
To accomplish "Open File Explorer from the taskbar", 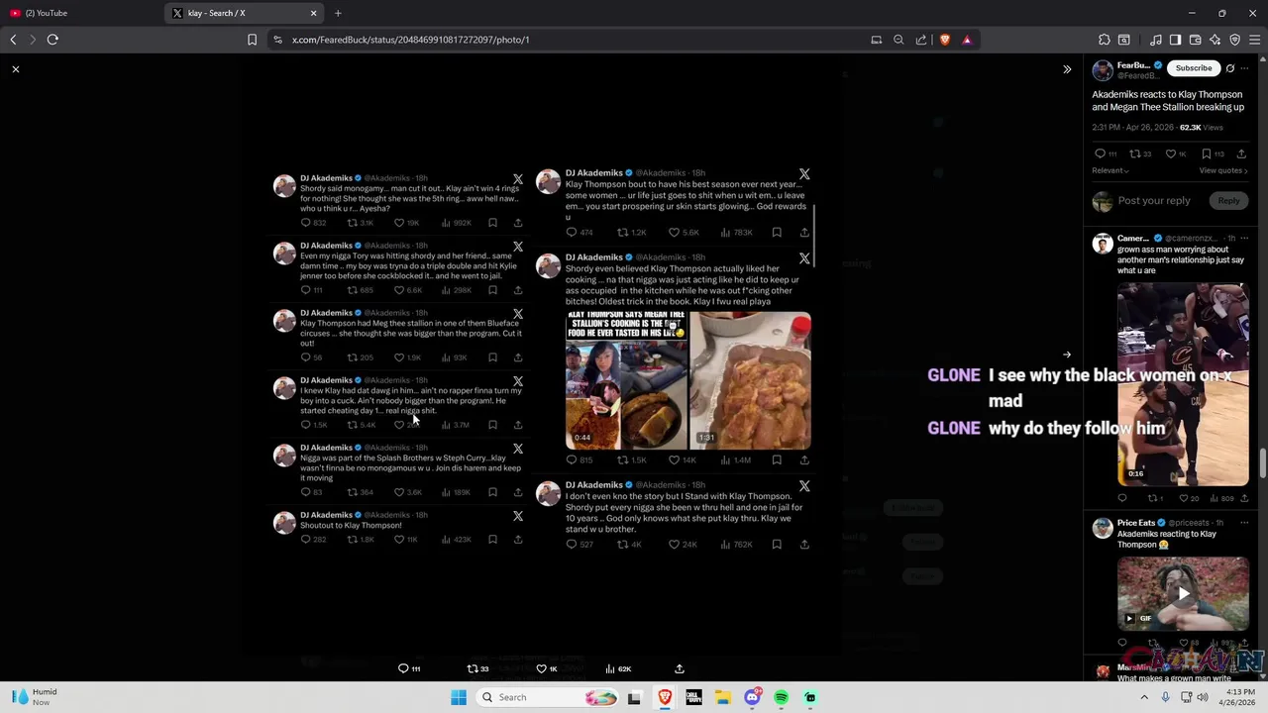I will 723,697.
